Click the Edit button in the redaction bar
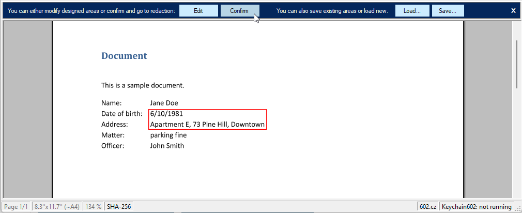This screenshot has height=213, width=522. tap(198, 11)
